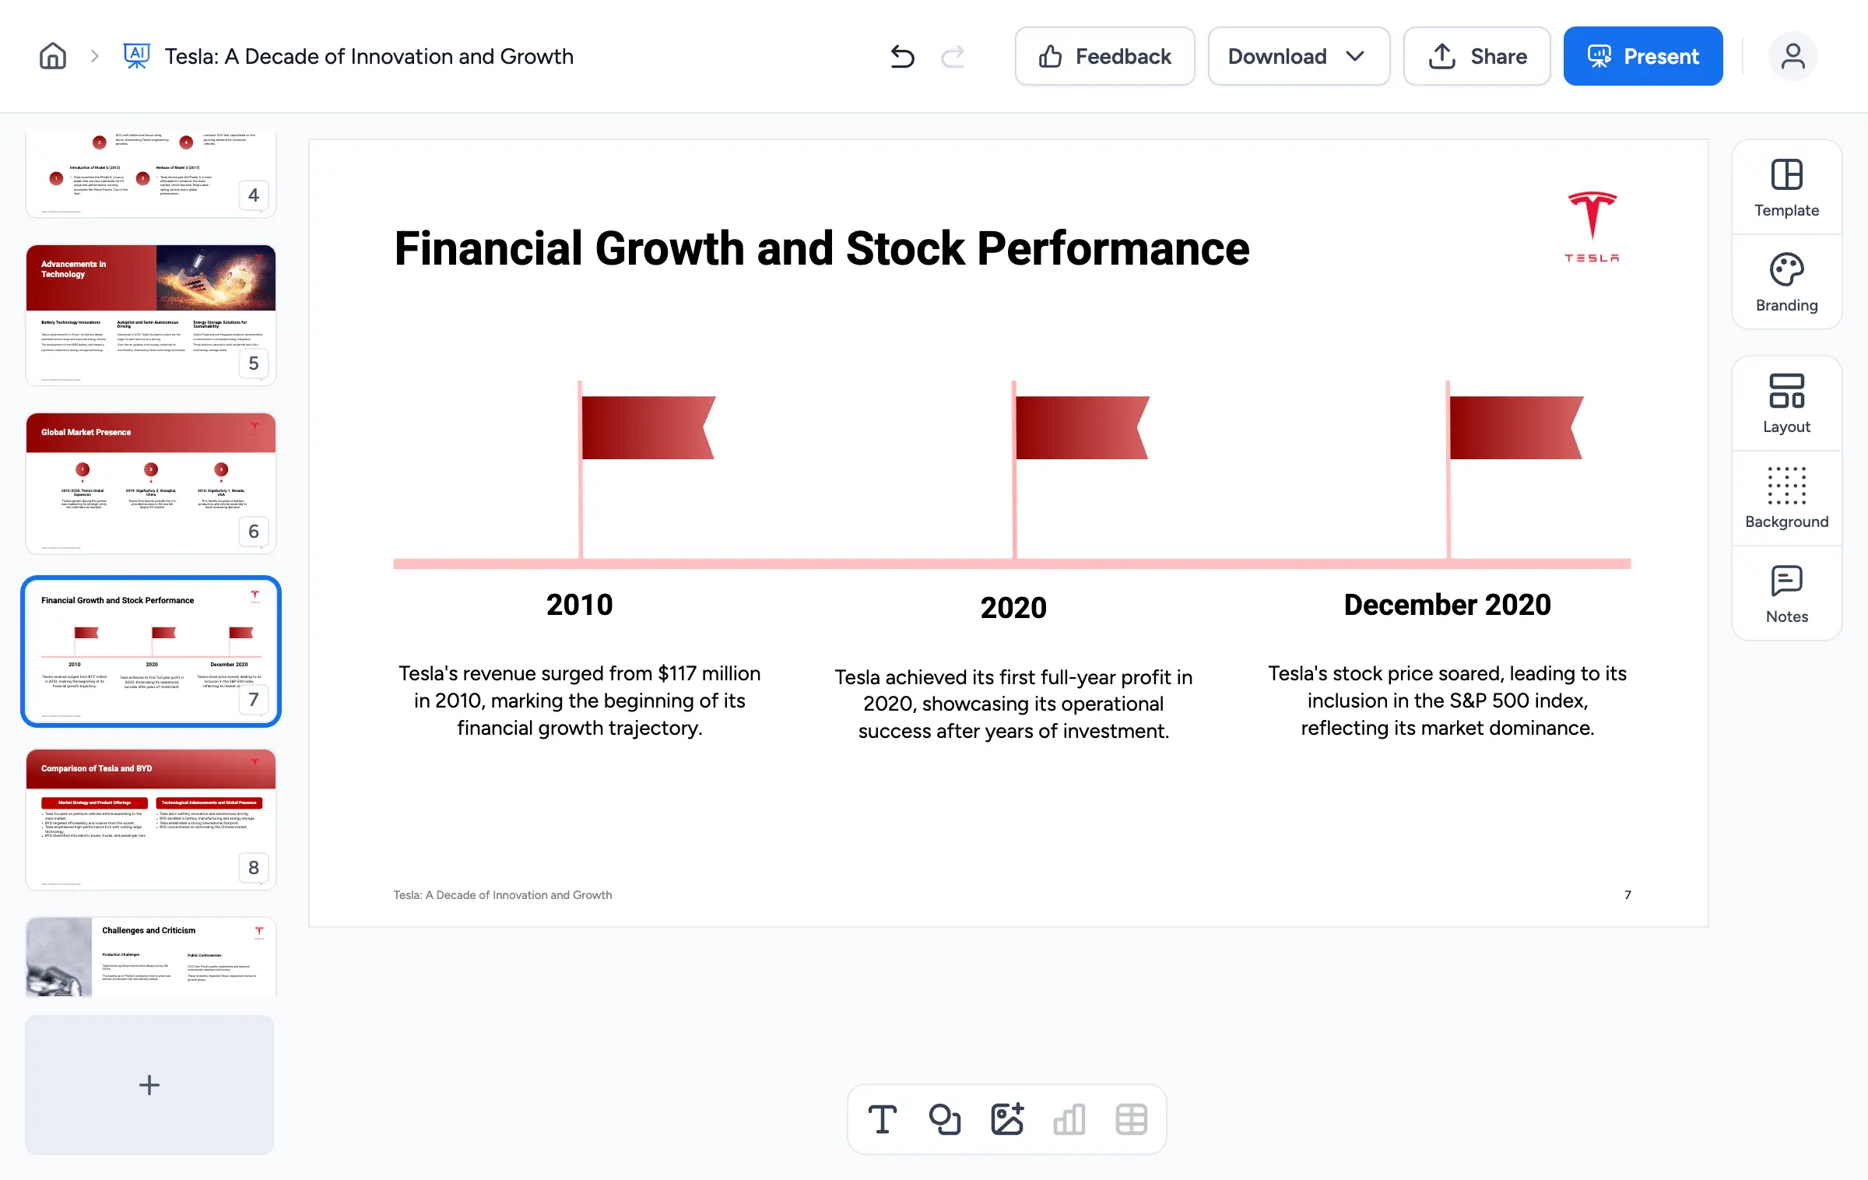Open the speaker Notes panel

1786,594
